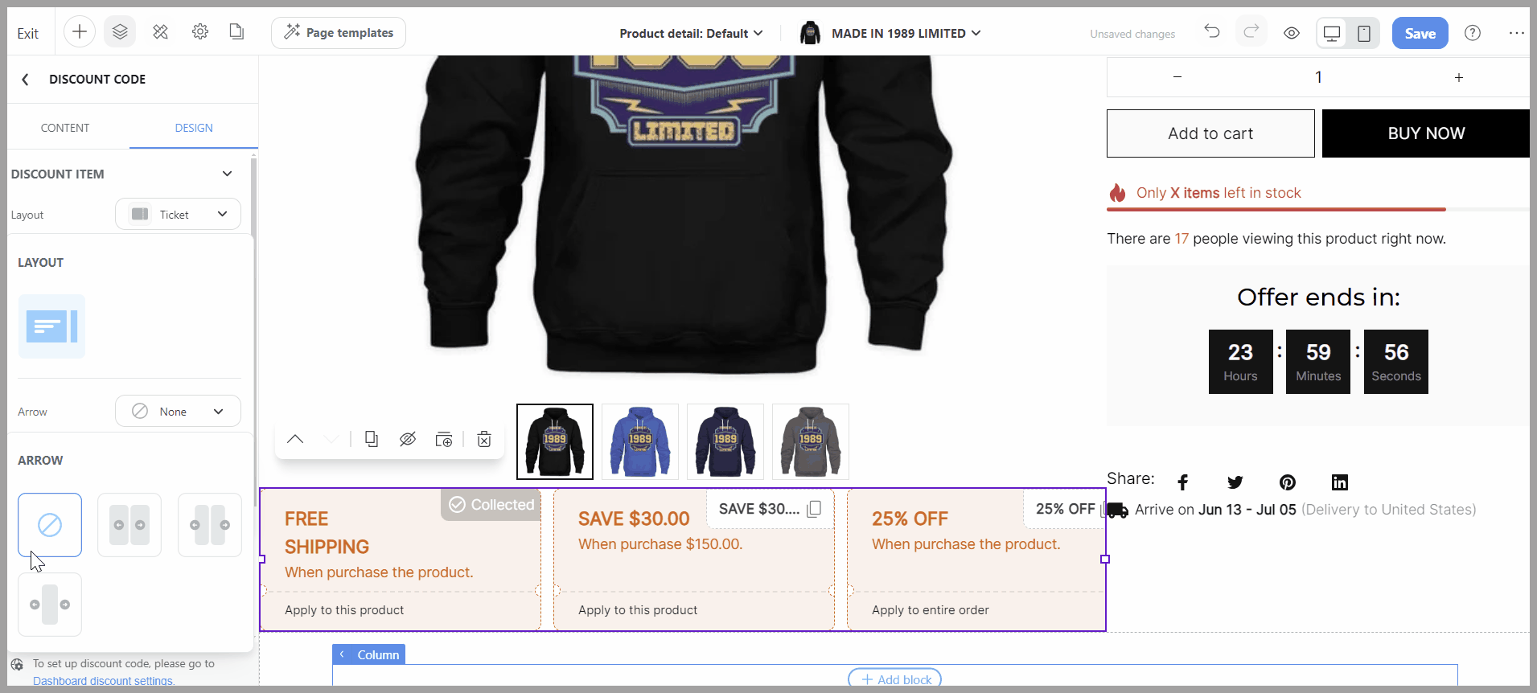Select the blue hoodie thumbnail

coord(640,441)
